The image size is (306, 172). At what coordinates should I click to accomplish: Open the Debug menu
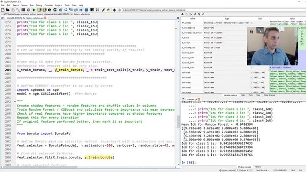(39, 5)
